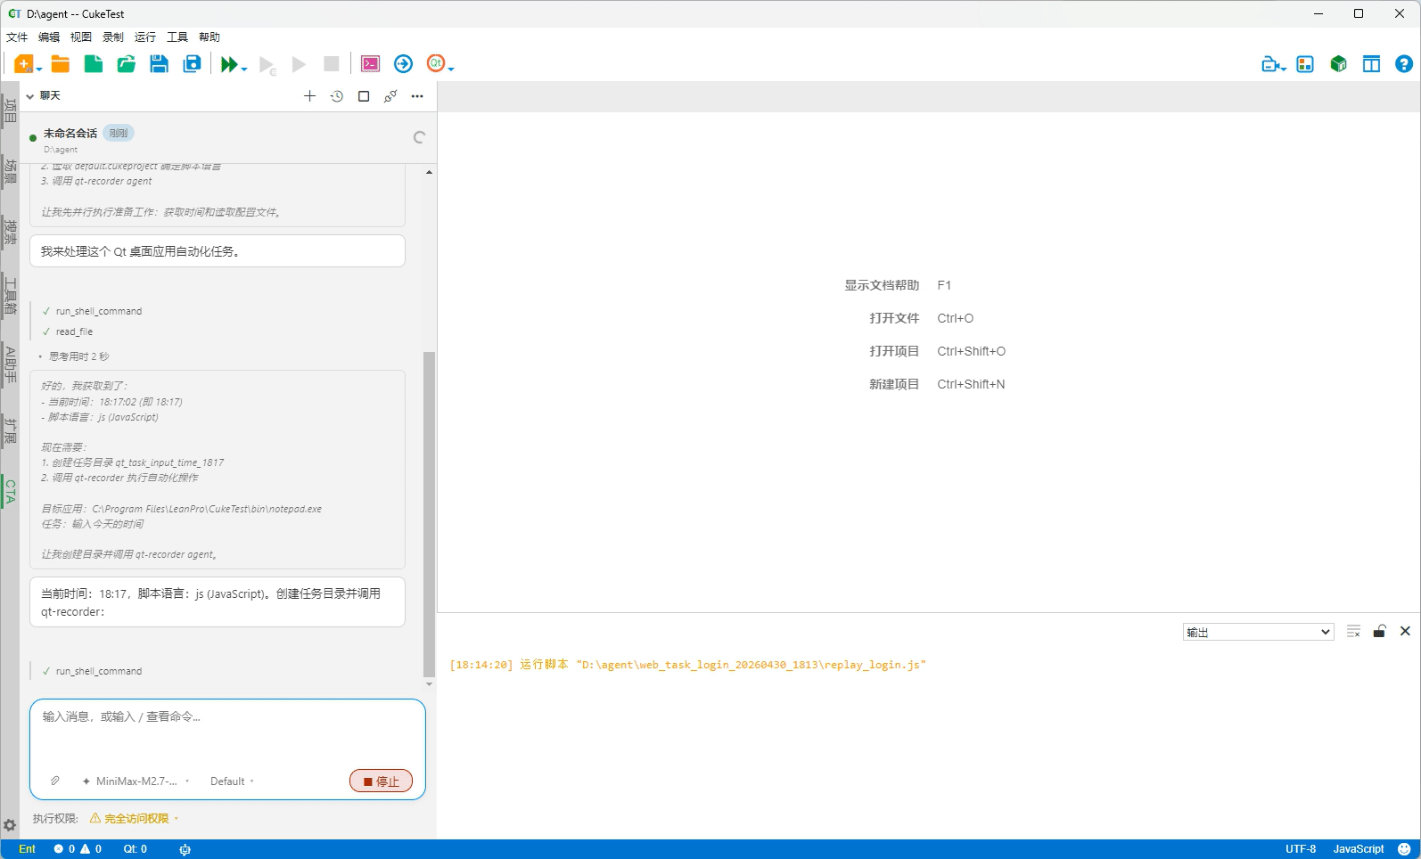Open the Default mode dropdown
The image size is (1421, 859).
pos(232,781)
